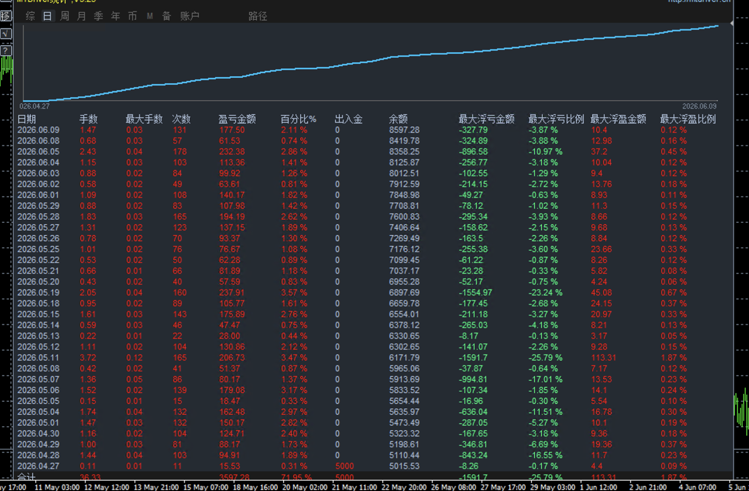749x491 pixels.
Task: Select the 日 daily statistics tab
Action: coord(47,16)
